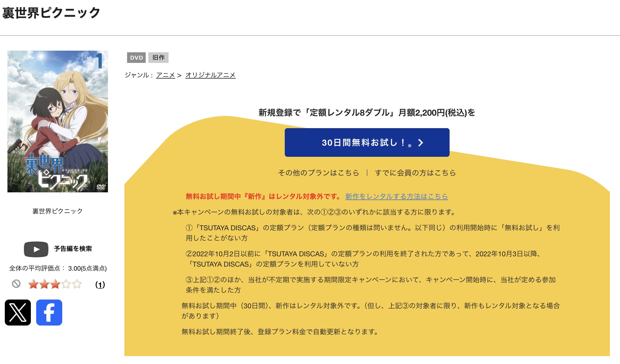
Task: Click condition ② 2022年10月2日以前 text
Action: click(x=364, y=259)
